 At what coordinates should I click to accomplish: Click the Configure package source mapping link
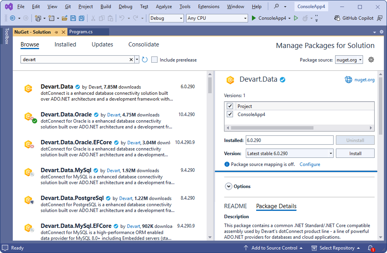click(310, 164)
